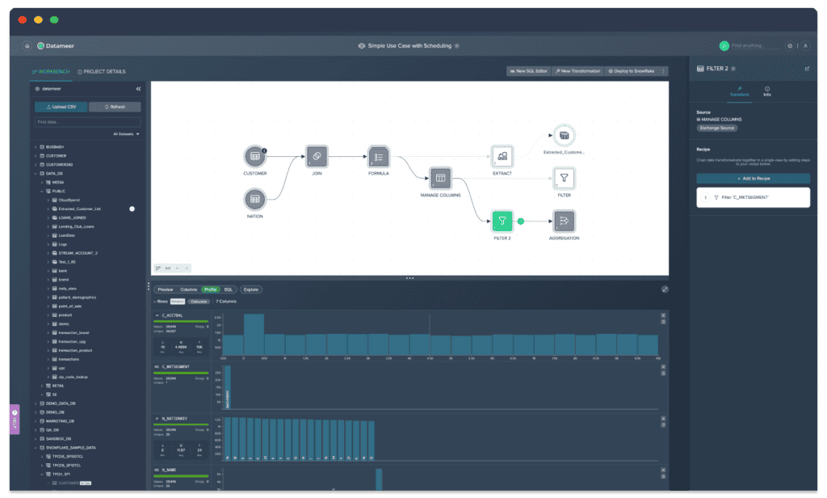Click the Find anything search field
Viewport: 827px width, 498px height.
click(x=755, y=46)
